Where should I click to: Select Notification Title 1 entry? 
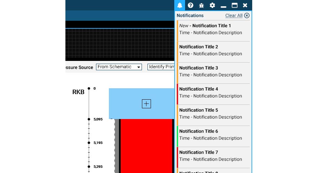coord(214,29)
